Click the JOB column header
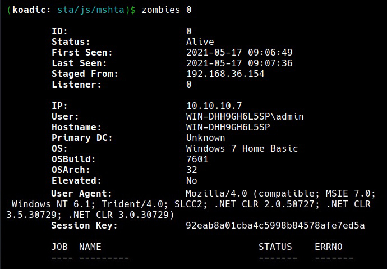 coord(59,247)
